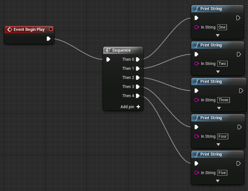Click the output exec pin of the 'Four' Print String
The image size is (248, 191).
(x=240, y=127)
